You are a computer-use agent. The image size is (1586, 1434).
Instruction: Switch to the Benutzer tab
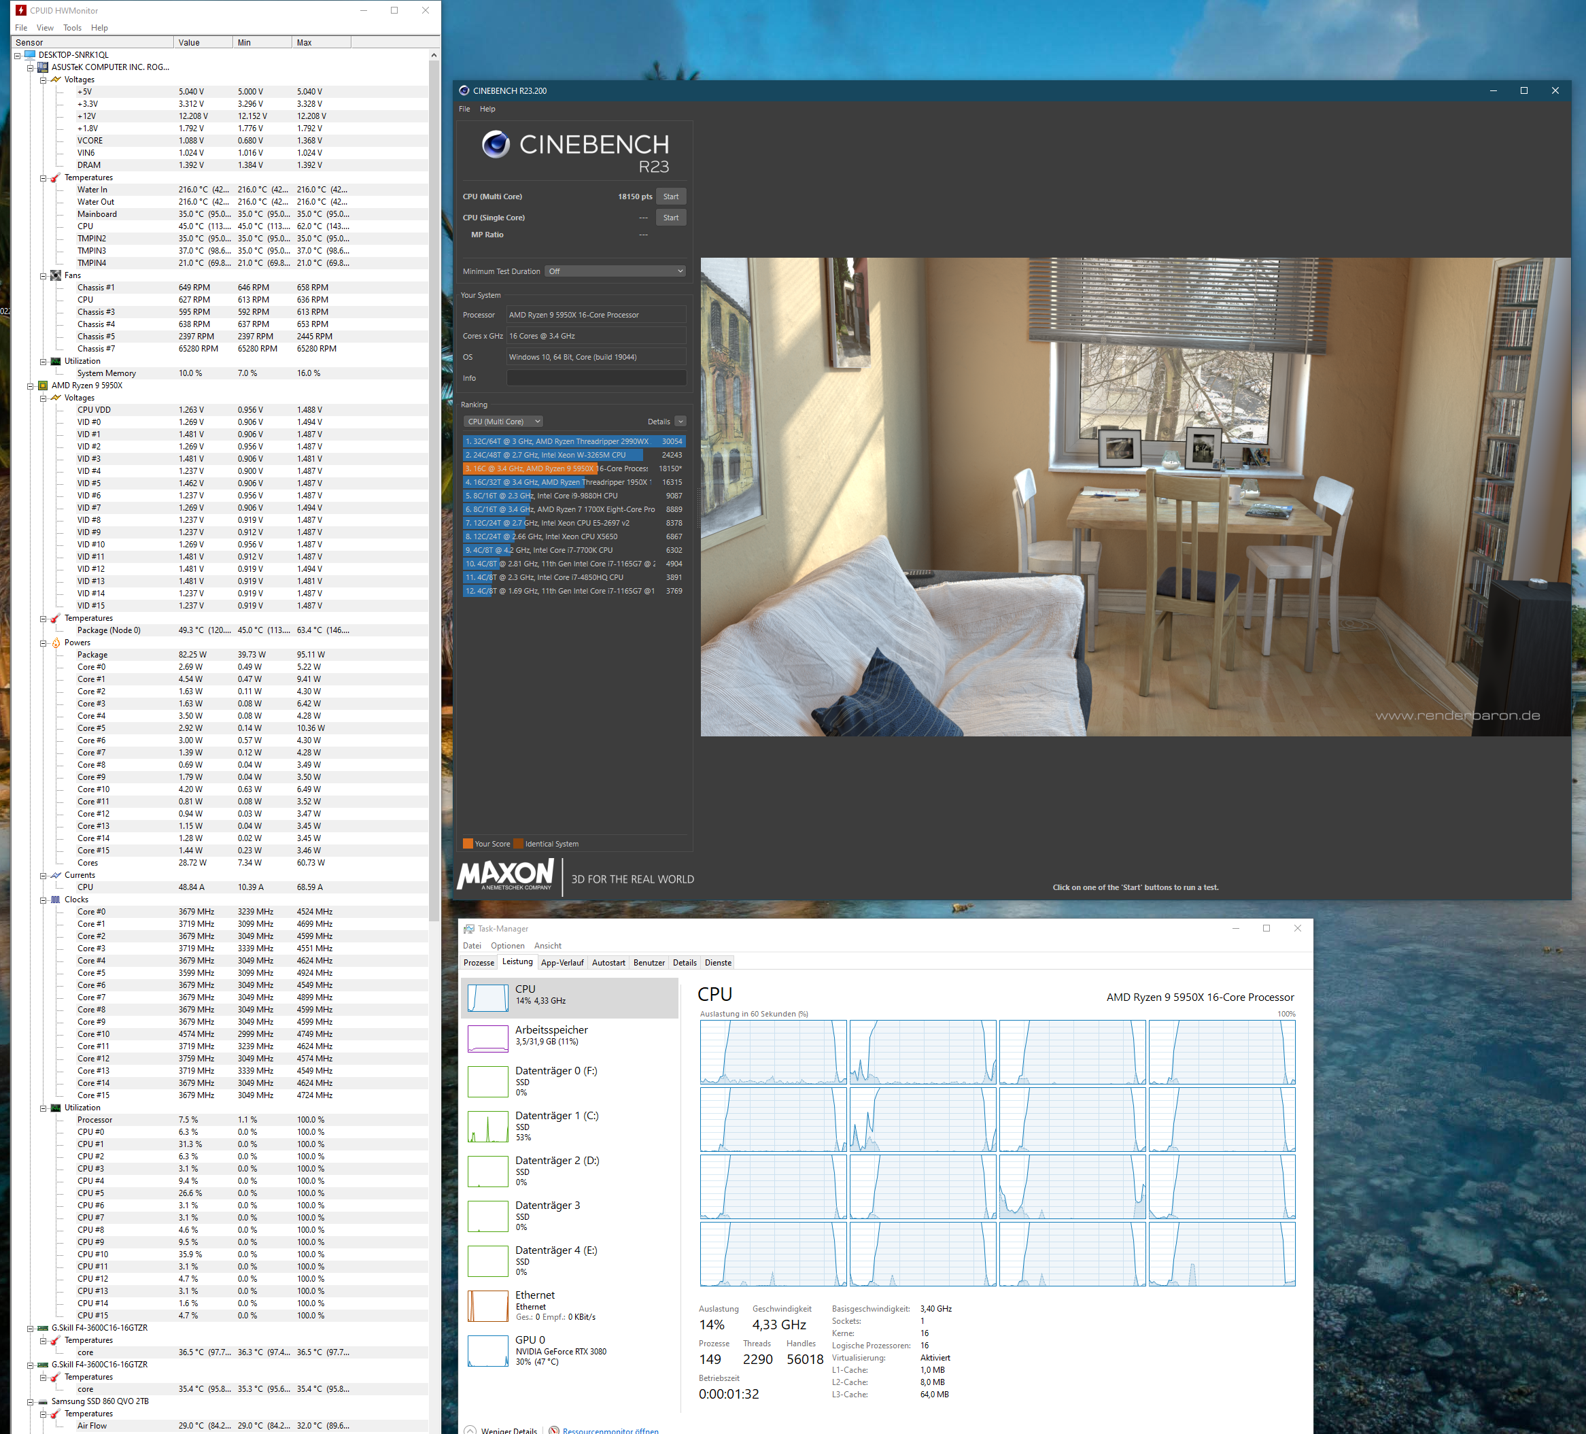(649, 963)
